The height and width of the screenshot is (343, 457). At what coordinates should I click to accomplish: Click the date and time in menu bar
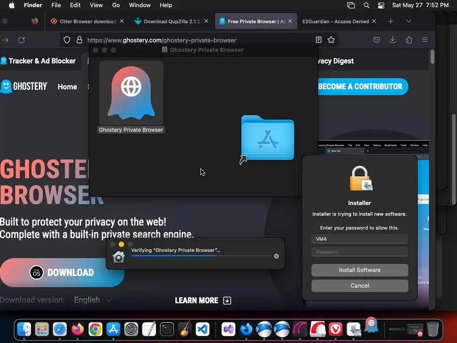click(x=420, y=5)
